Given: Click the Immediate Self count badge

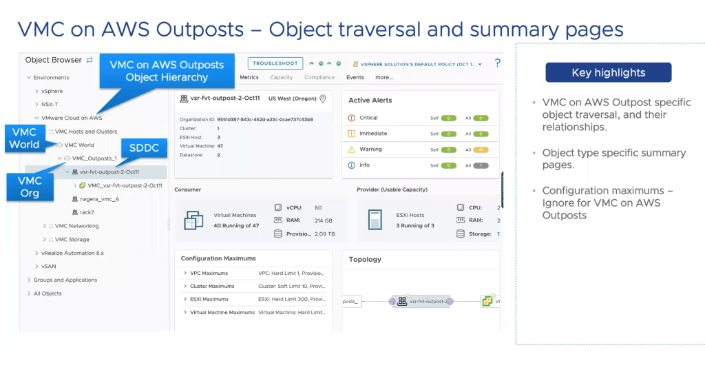Looking at the screenshot, I should 449,134.
